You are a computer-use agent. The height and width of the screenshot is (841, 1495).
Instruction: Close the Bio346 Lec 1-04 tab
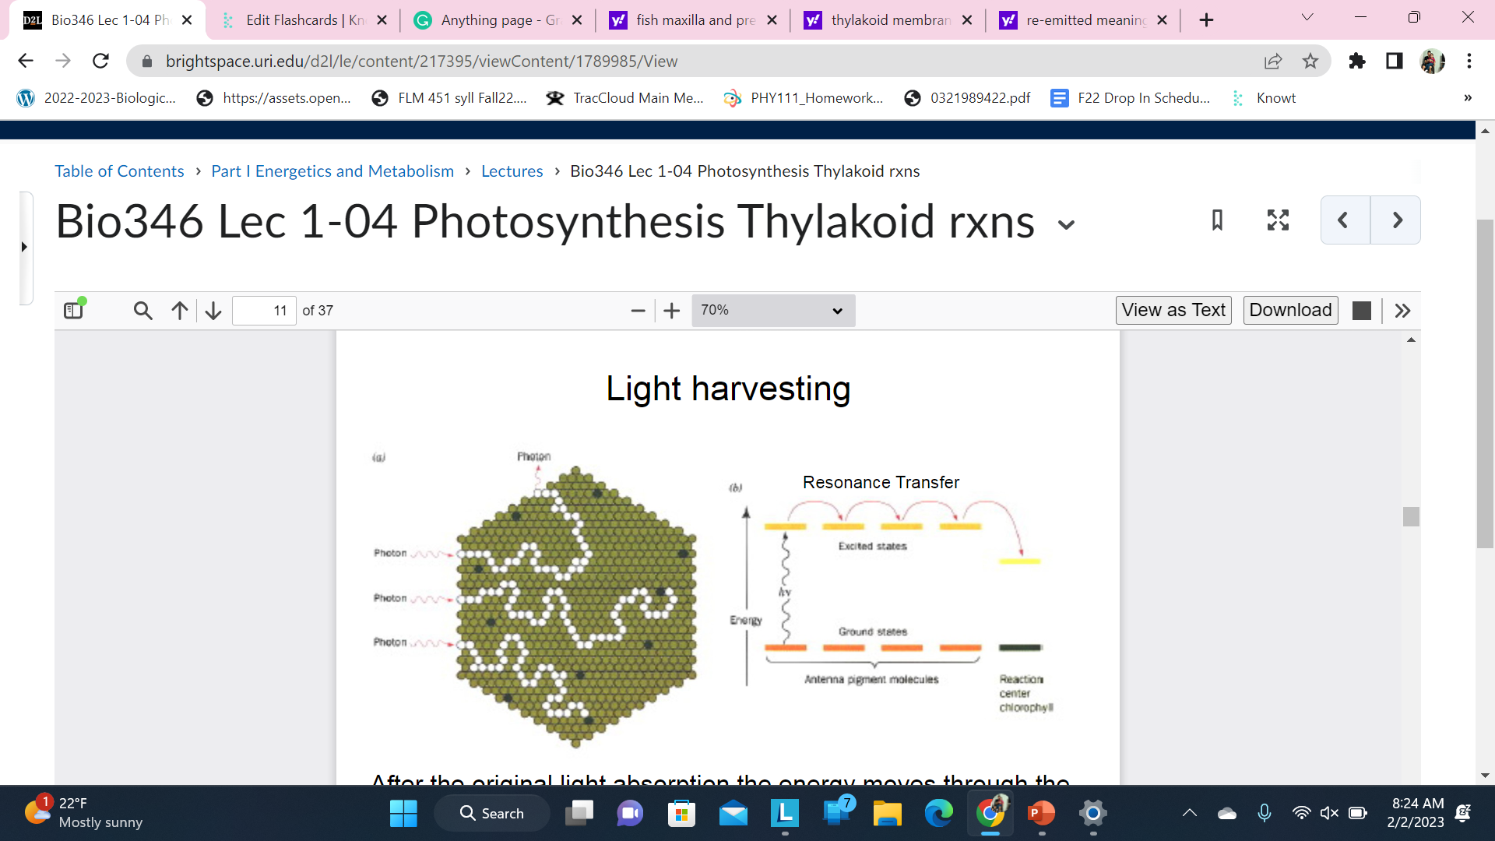[x=187, y=20]
